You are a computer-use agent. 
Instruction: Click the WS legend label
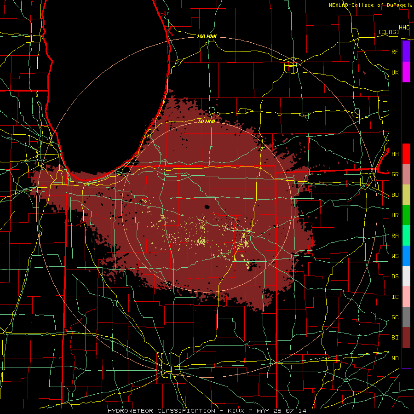pyautogui.click(x=395, y=256)
